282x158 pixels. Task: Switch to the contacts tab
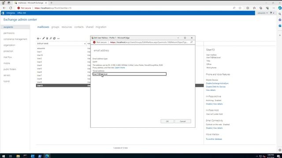pyautogui.click(x=79, y=27)
